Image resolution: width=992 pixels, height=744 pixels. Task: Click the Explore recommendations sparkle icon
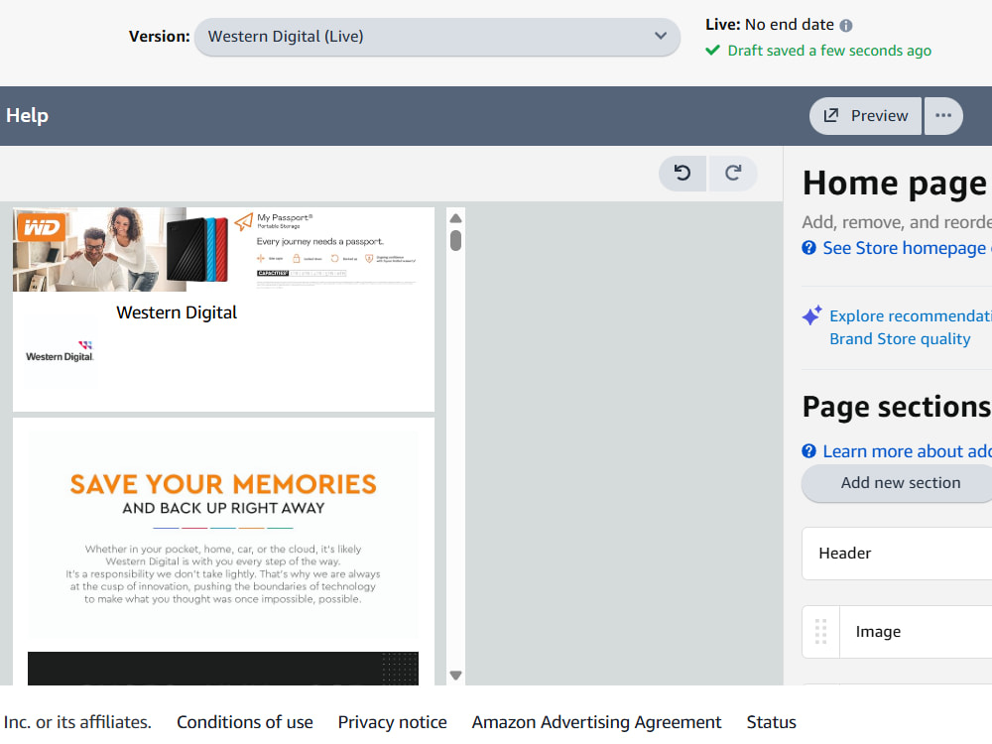coord(812,315)
